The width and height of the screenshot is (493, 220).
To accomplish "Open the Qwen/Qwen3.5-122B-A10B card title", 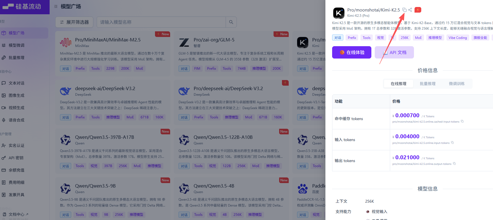I will (223, 137).
